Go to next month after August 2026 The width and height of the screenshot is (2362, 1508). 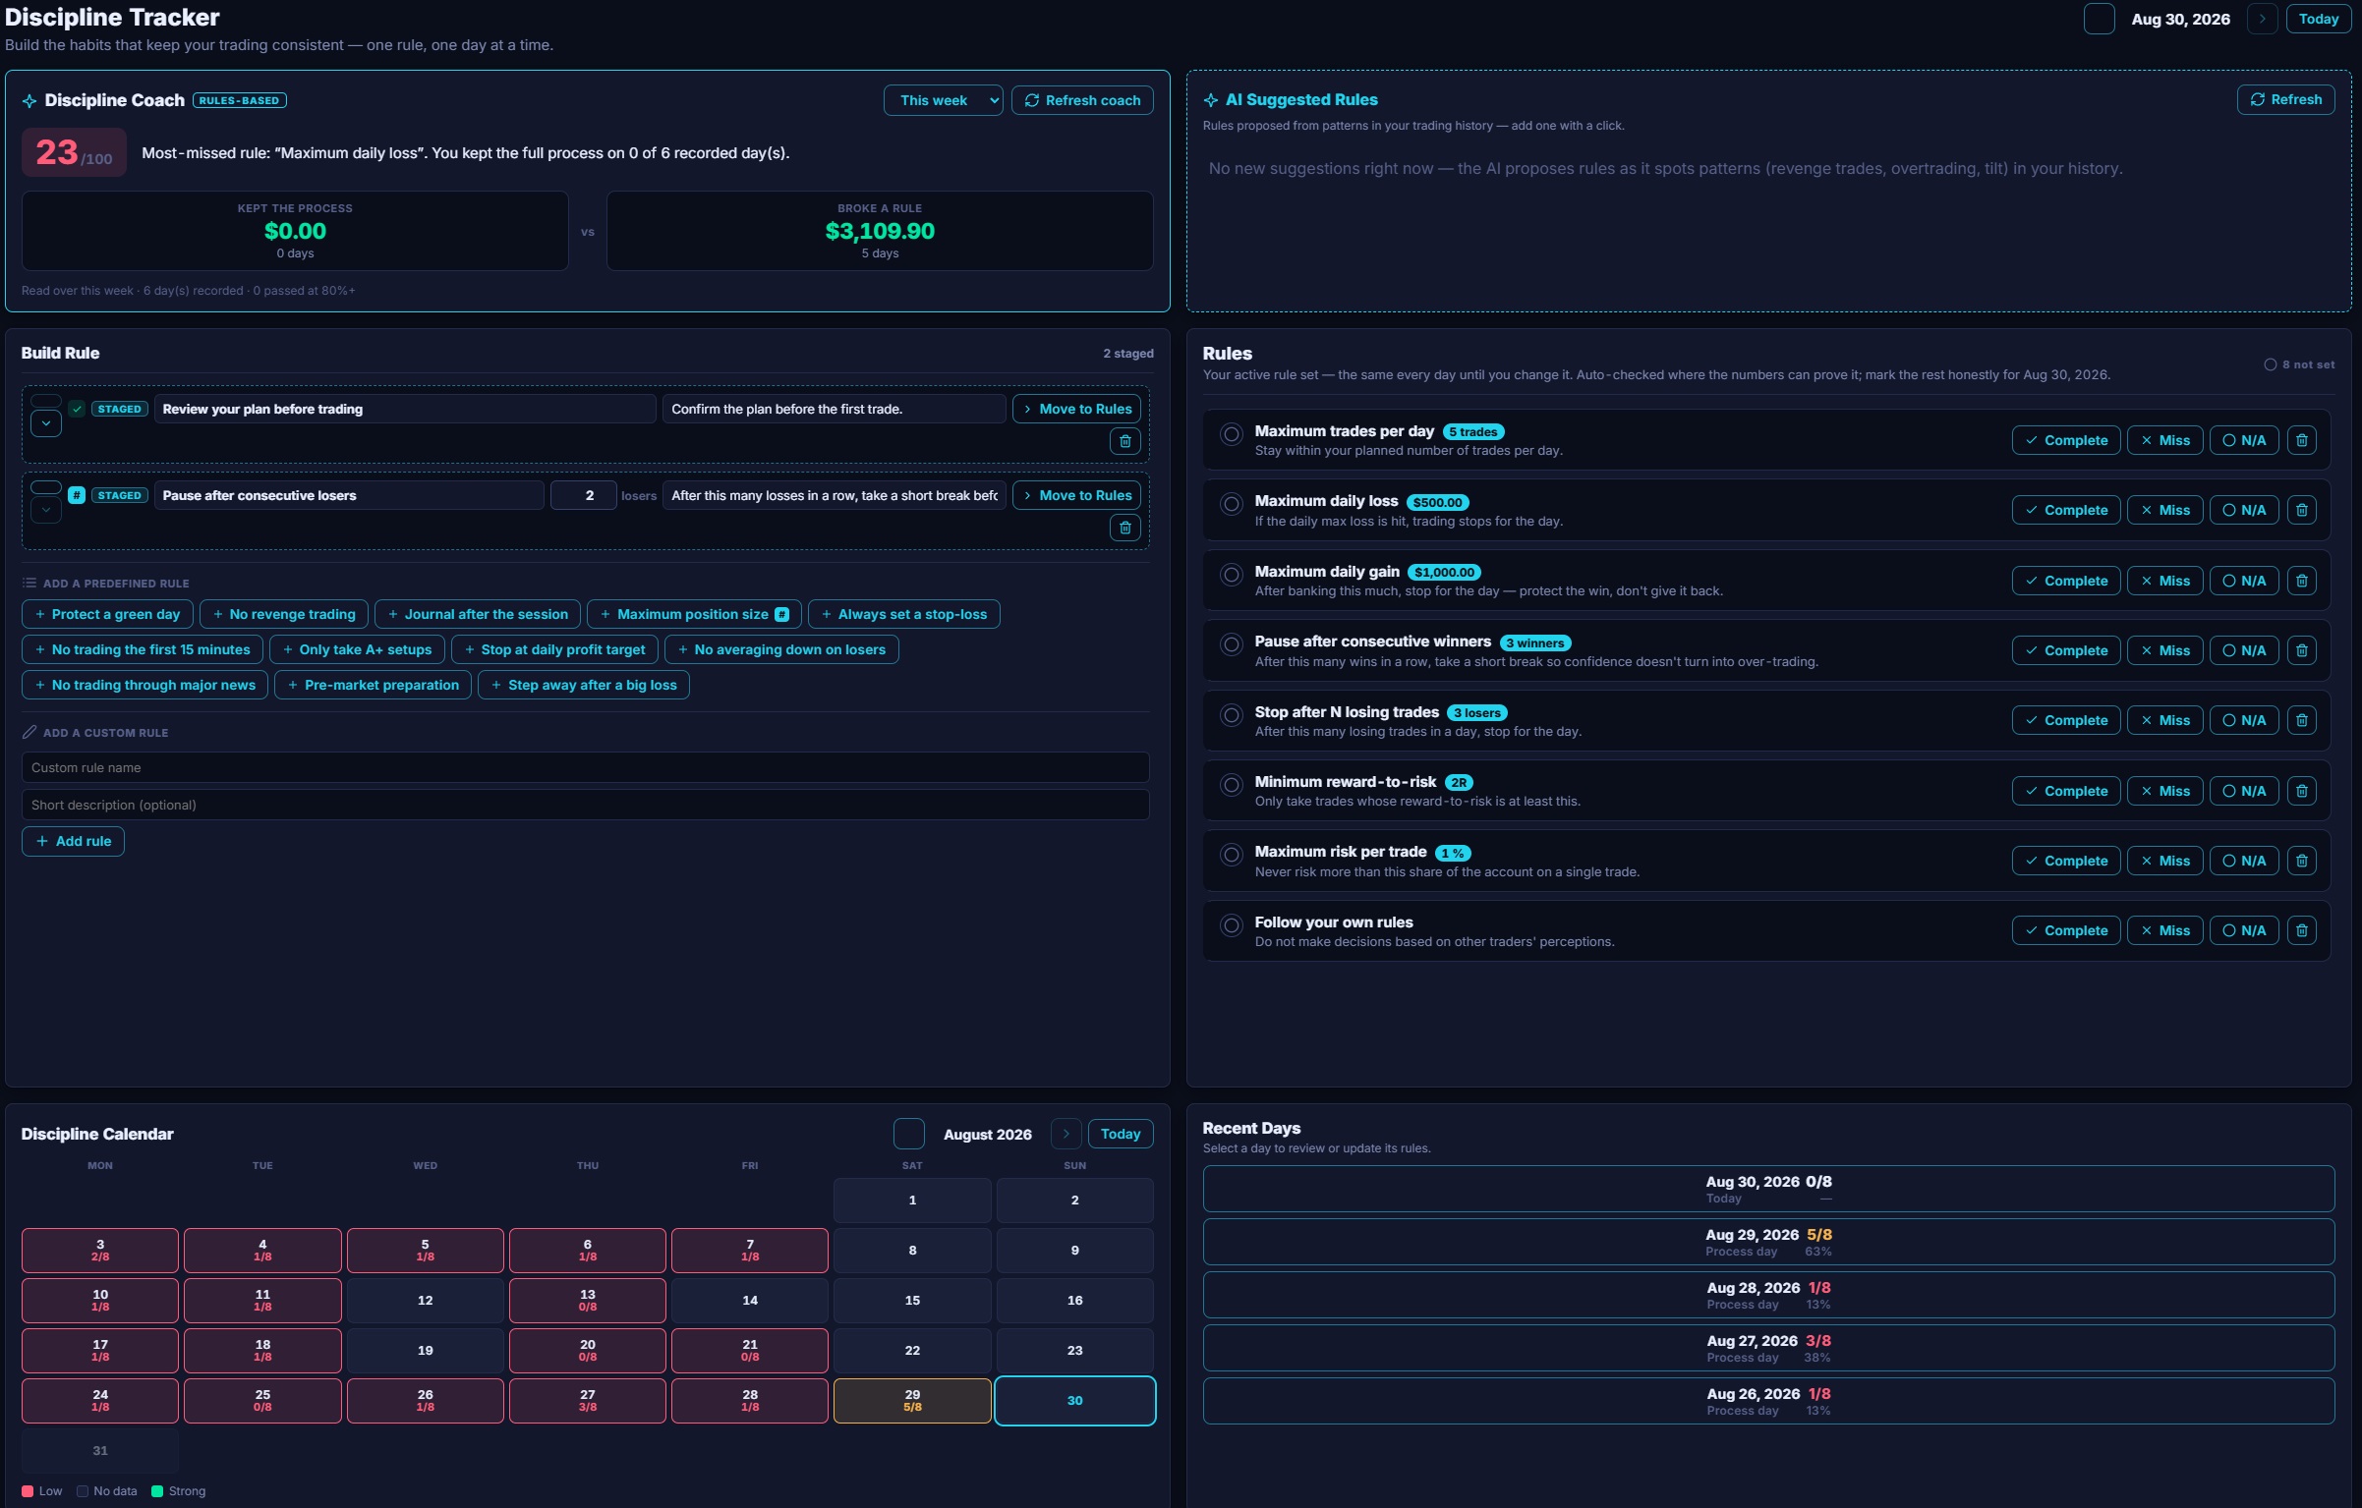coord(1066,1134)
